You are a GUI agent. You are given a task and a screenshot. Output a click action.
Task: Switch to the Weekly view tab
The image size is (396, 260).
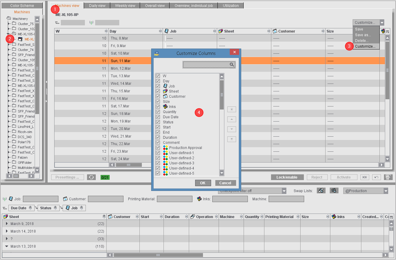click(x=125, y=5)
